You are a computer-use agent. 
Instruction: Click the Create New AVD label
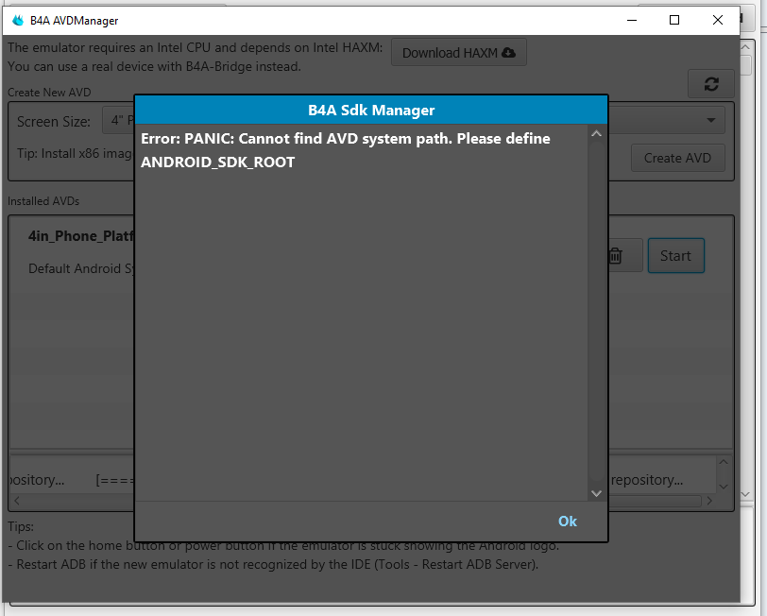(x=49, y=92)
